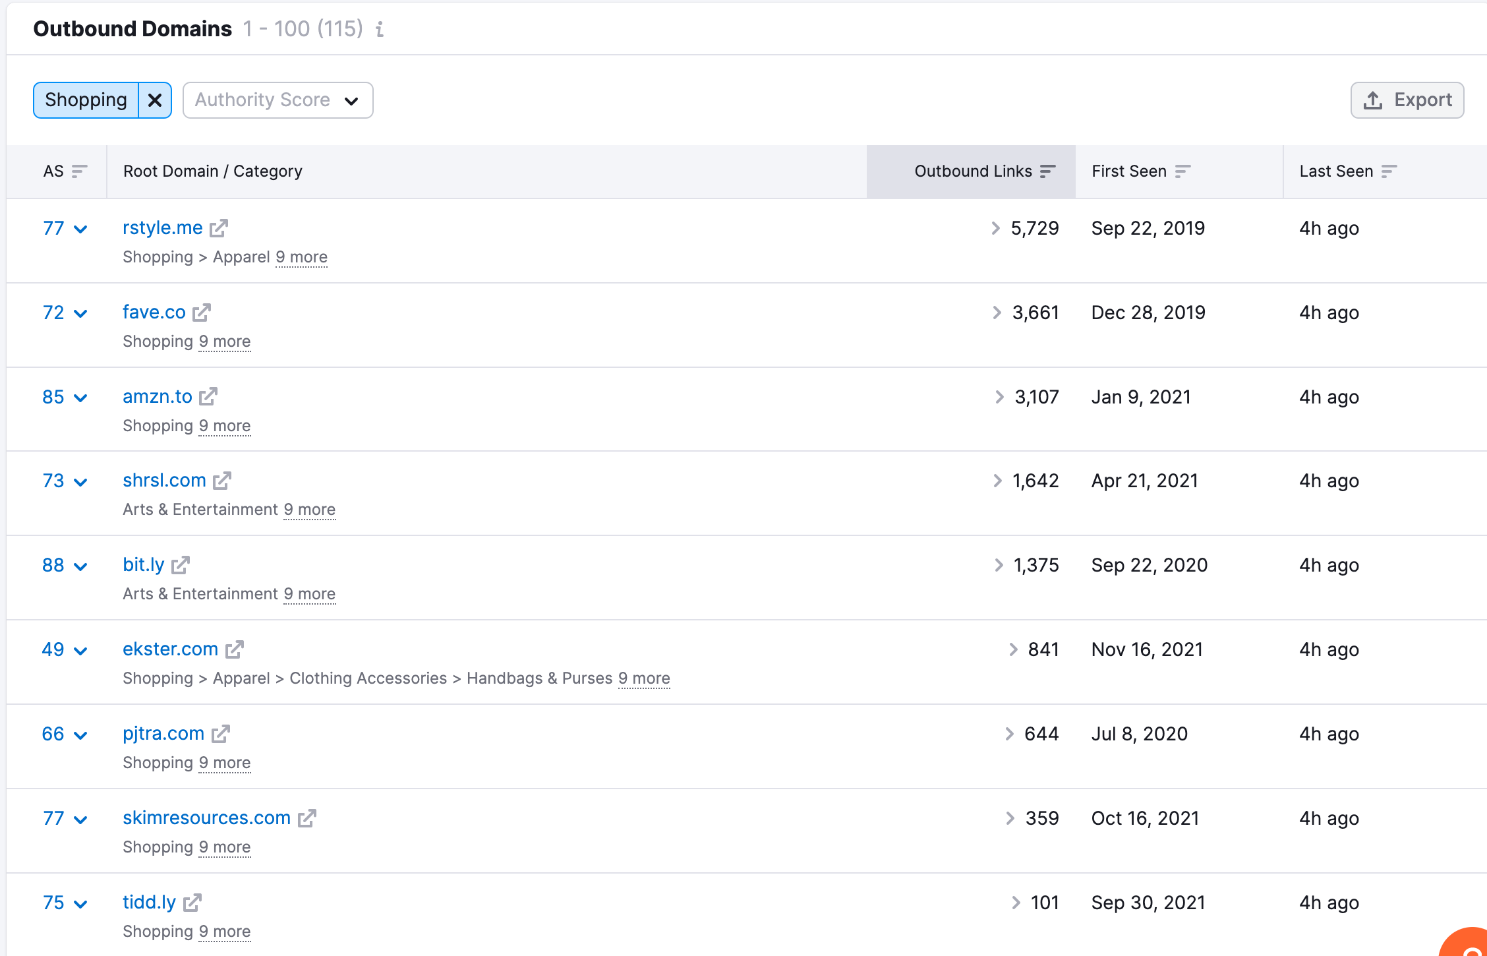This screenshot has height=956, width=1487.
Task: Click Nov 16, 2021 first seen date
Action: click(x=1148, y=649)
